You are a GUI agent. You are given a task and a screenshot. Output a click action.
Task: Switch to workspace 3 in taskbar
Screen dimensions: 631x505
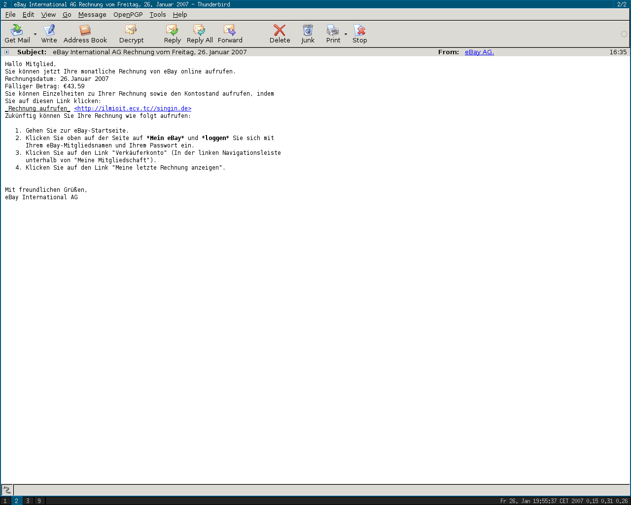coord(28,501)
